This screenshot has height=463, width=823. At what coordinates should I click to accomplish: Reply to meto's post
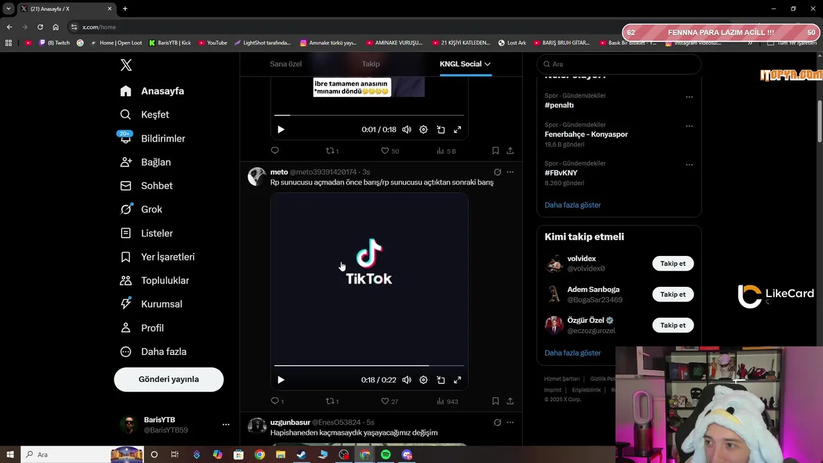pyautogui.click(x=277, y=401)
